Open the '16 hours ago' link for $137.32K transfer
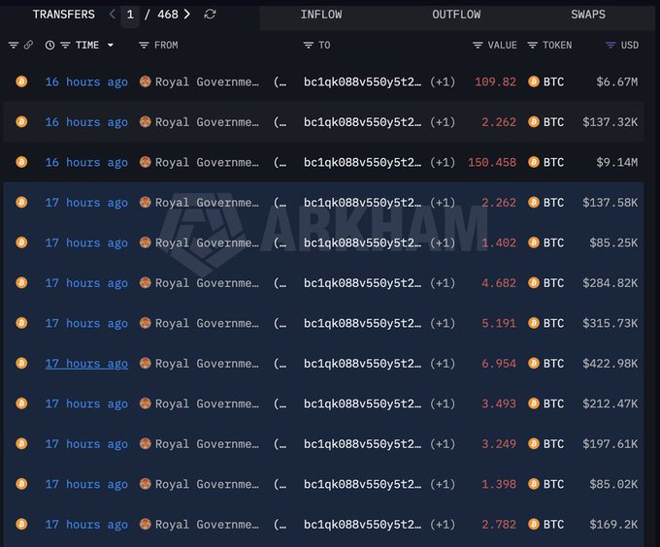 click(x=86, y=122)
